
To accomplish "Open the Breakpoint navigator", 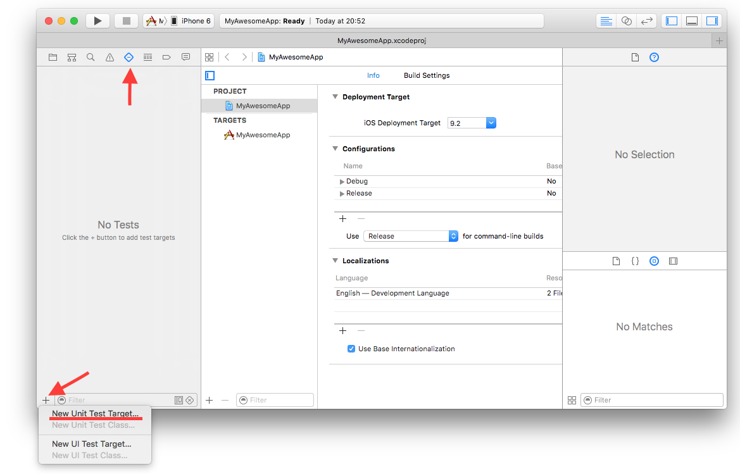I will 166,57.
